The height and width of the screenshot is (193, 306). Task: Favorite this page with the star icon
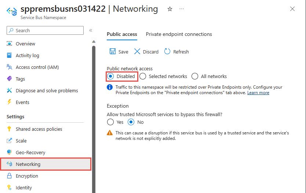(170, 9)
